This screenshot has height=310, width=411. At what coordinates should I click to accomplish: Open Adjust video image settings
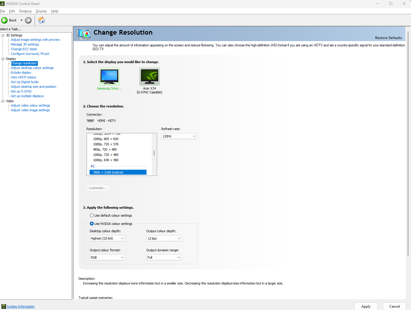tap(31, 110)
